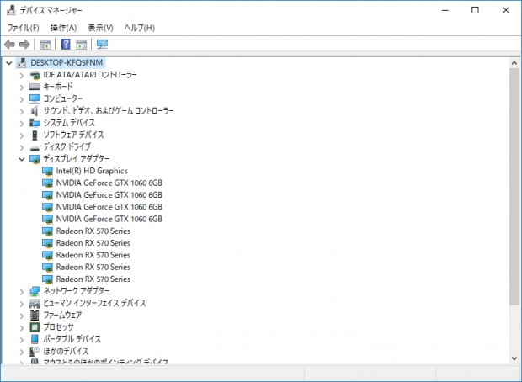Click the Forward arrow toolbar icon
The height and width of the screenshot is (382, 522).
coord(24,45)
